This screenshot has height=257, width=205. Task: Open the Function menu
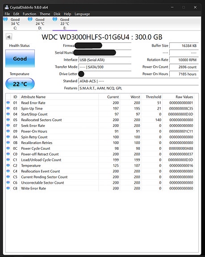pyautogui.click(x=29, y=14)
